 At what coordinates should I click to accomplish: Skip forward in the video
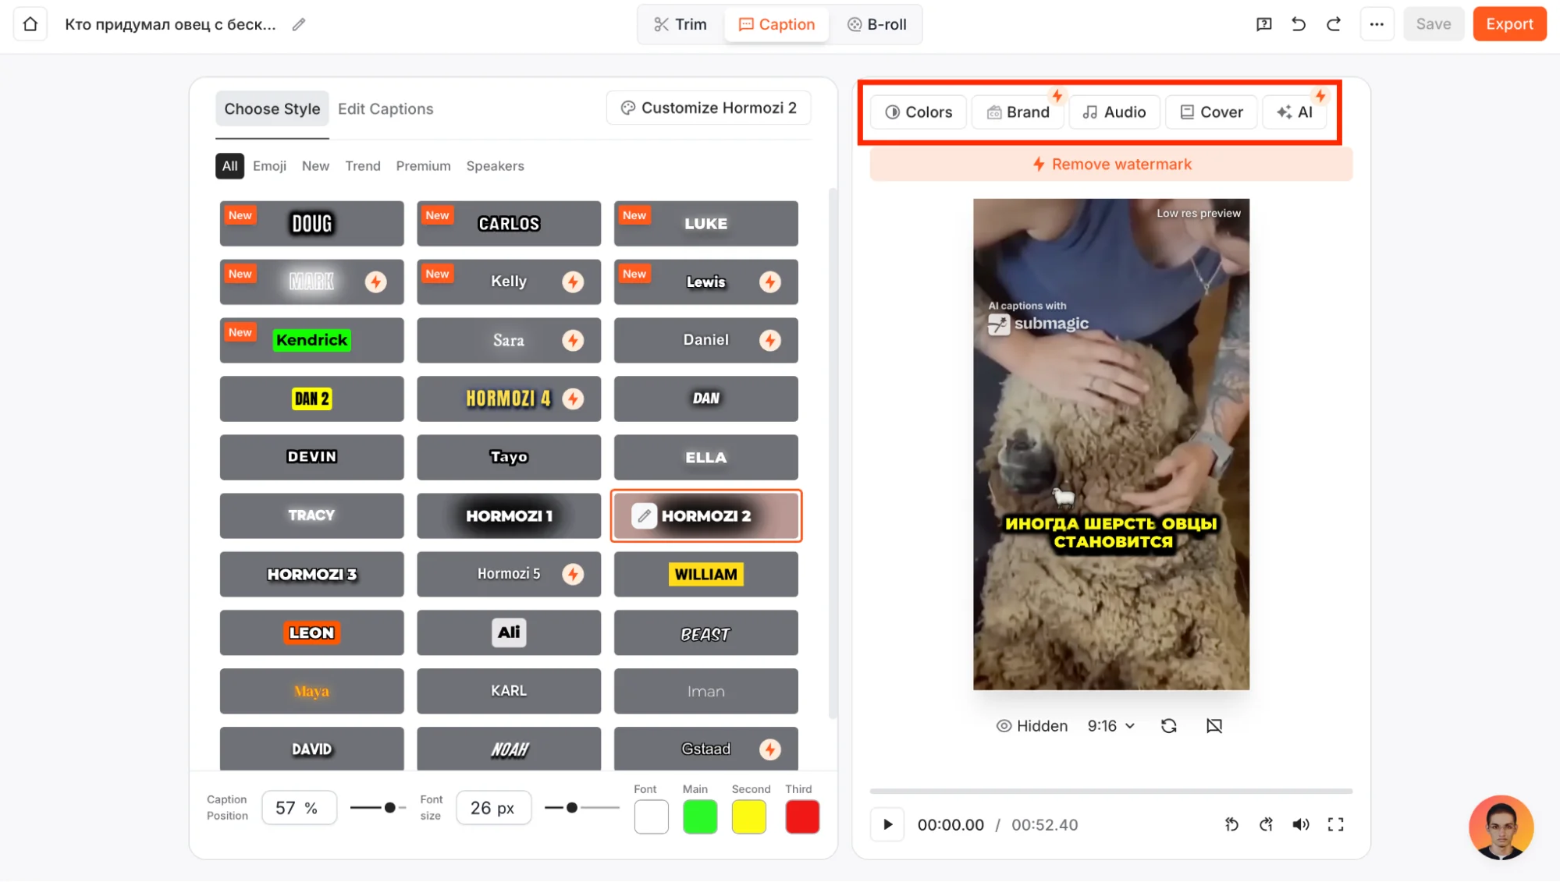pyautogui.click(x=1266, y=824)
